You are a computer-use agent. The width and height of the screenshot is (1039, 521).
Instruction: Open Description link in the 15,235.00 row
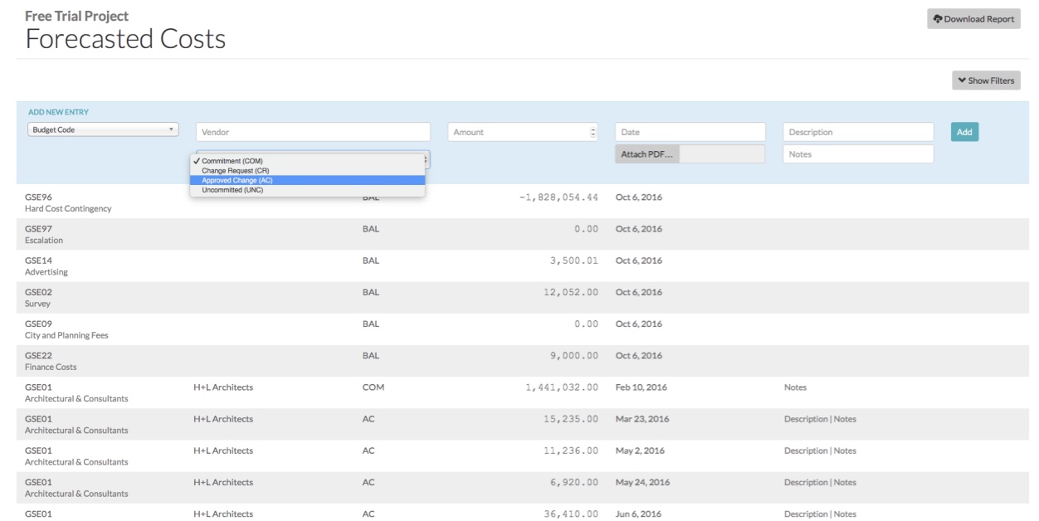pos(807,419)
